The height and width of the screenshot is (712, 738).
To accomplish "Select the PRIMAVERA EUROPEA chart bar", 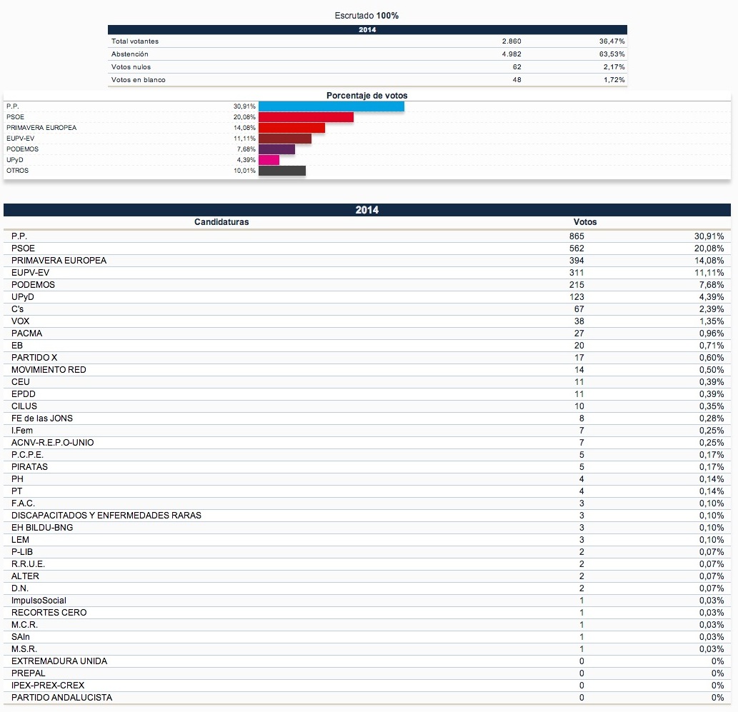I will click(x=291, y=128).
